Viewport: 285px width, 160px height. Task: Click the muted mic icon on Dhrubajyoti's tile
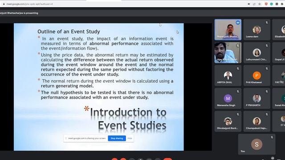[x=238, y=114]
